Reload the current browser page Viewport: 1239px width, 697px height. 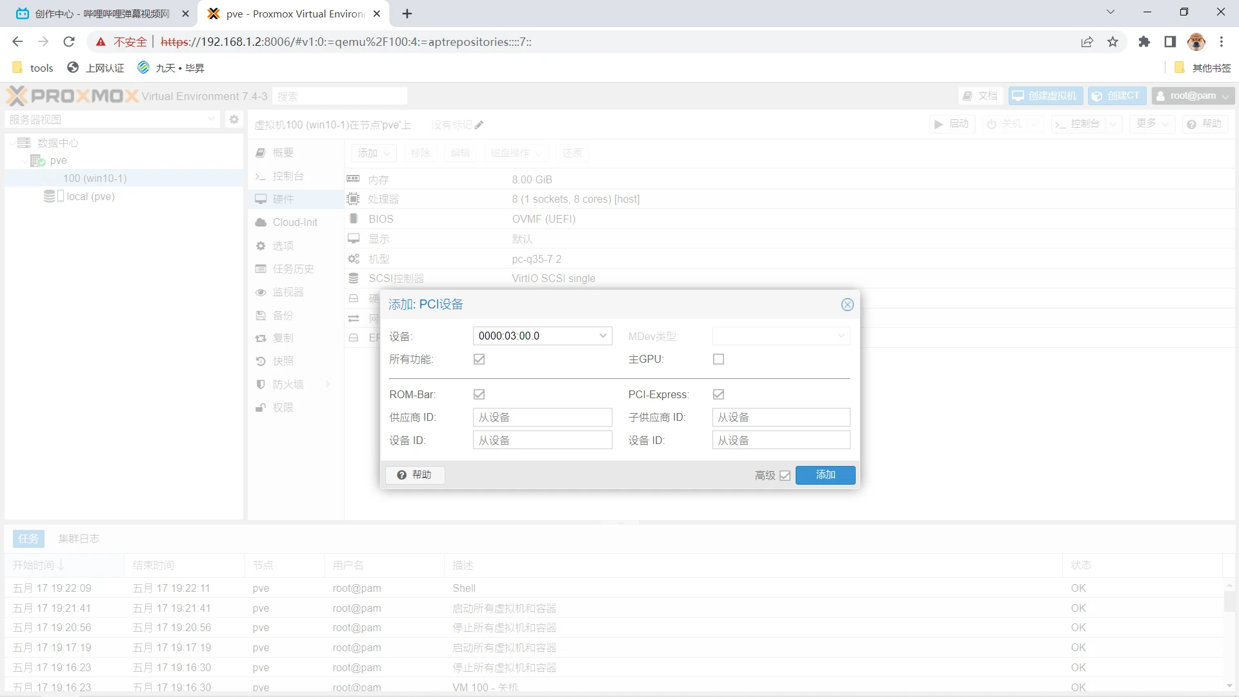[69, 42]
